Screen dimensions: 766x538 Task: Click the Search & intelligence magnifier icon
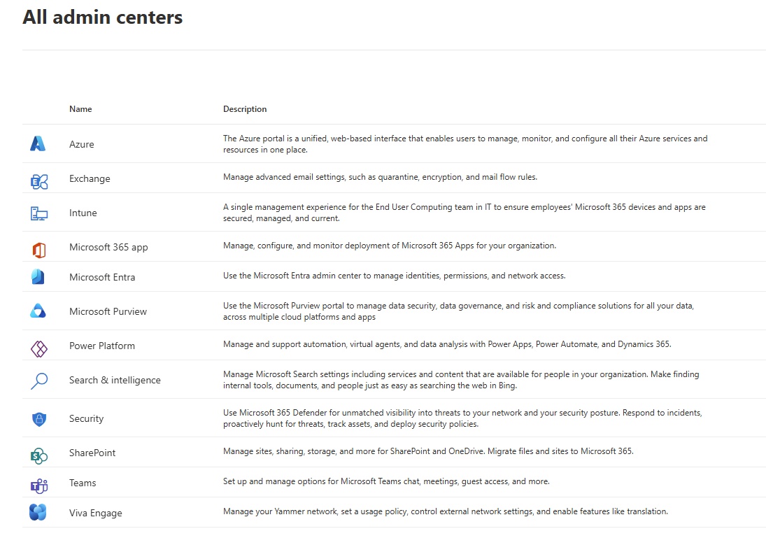pyautogui.click(x=38, y=381)
